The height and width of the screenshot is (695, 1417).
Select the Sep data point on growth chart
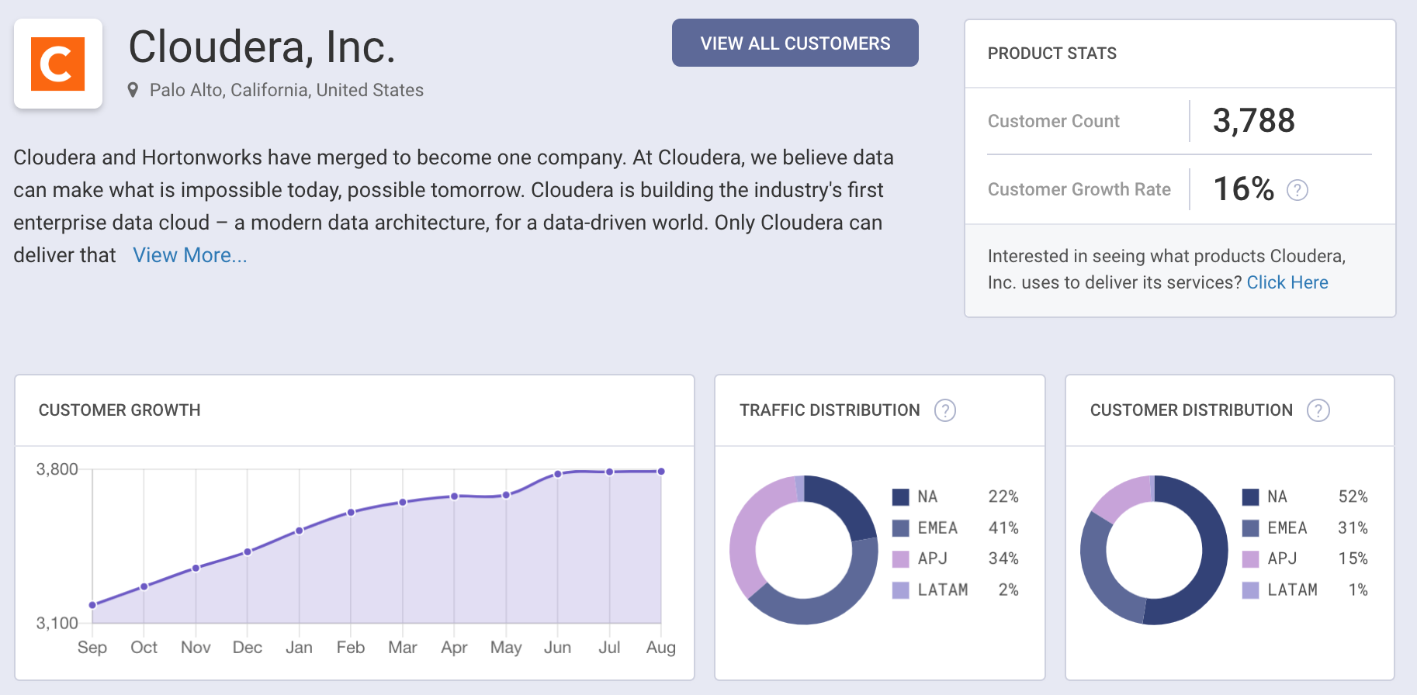pos(92,605)
